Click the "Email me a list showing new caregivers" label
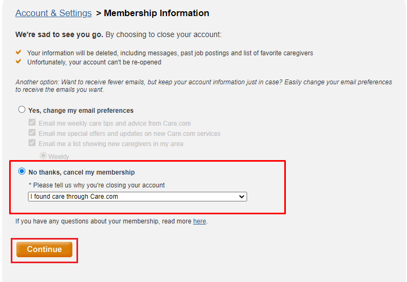 pyautogui.click(x=111, y=144)
